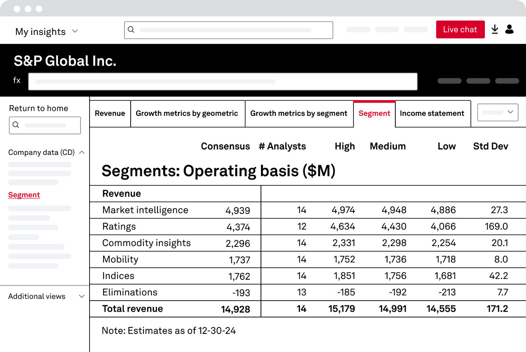Click the sidebar search magnifier icon
This screenshot has width=526, height=352.
point(16,125)
